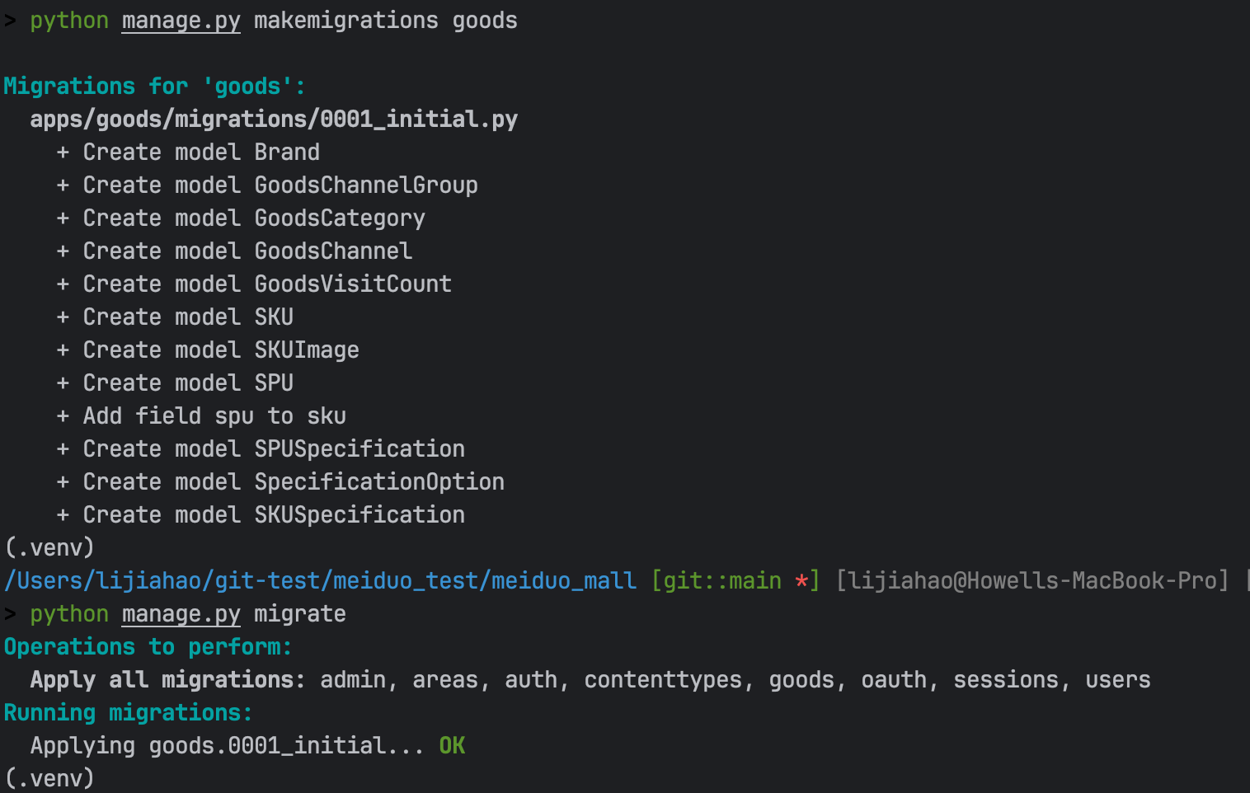Click "sessions" in the migrations app list
The height and width of the screenshot is (793, 1250).
[x=1006, y=680]
